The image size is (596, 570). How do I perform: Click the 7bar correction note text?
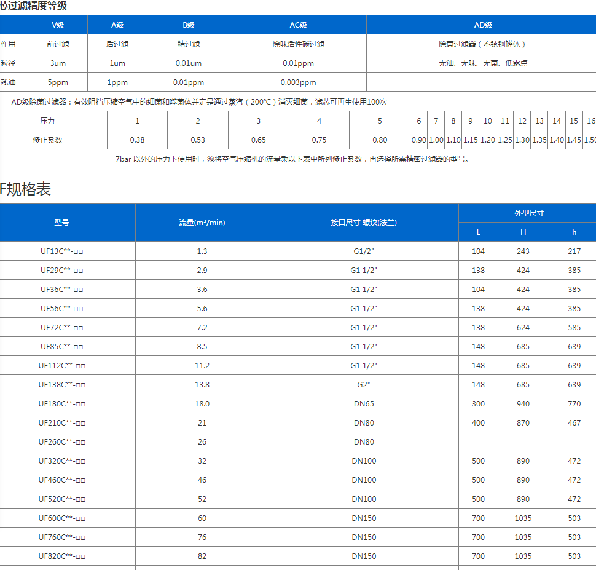(x=298, y=159)
